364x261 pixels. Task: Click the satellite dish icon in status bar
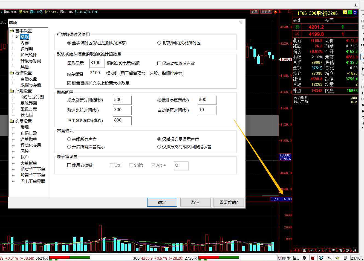321,258
